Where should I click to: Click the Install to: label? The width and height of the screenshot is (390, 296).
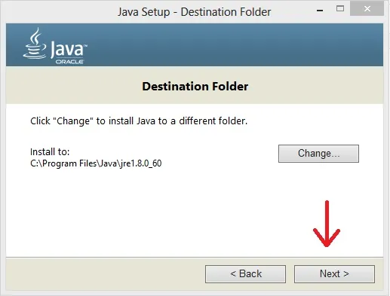[x=50, y=152]
